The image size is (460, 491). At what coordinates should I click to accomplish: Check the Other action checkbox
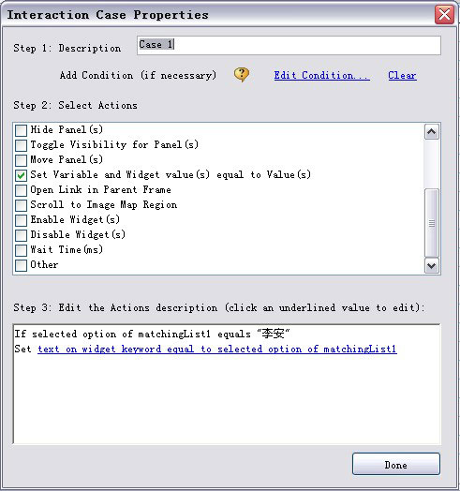click(x=21, y=265)
